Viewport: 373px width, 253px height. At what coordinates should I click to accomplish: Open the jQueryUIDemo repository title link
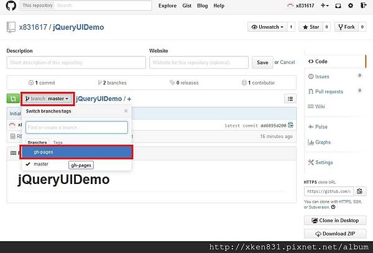click(x=78, y=27)
